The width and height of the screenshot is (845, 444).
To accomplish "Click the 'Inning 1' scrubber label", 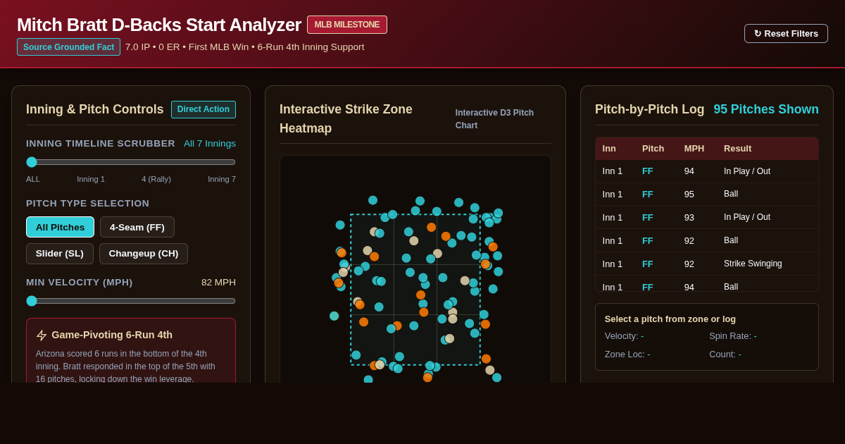I will [91, 179].
